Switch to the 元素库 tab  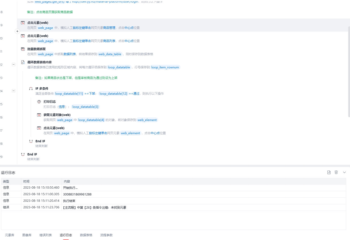coord(10,235)
